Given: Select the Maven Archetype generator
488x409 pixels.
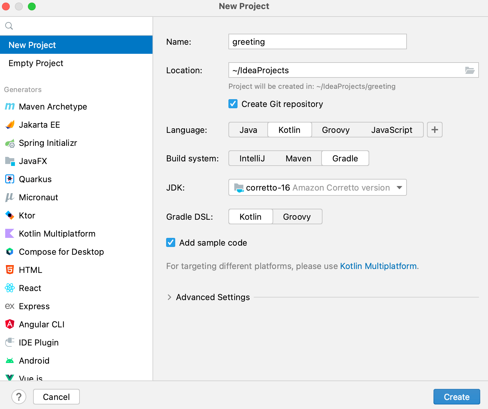Looking at the screenshot, I should tap(53, 107).
